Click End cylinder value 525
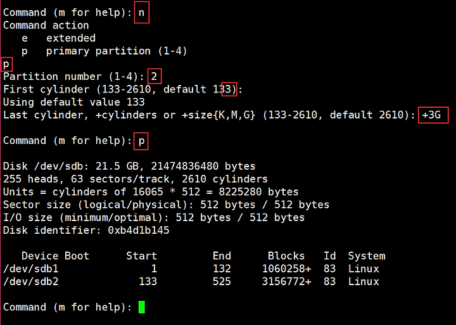 (222, 281)
